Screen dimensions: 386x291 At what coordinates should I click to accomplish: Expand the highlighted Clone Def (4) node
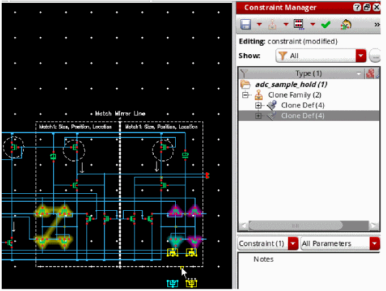pyautogui.click(x=259, y=116)
